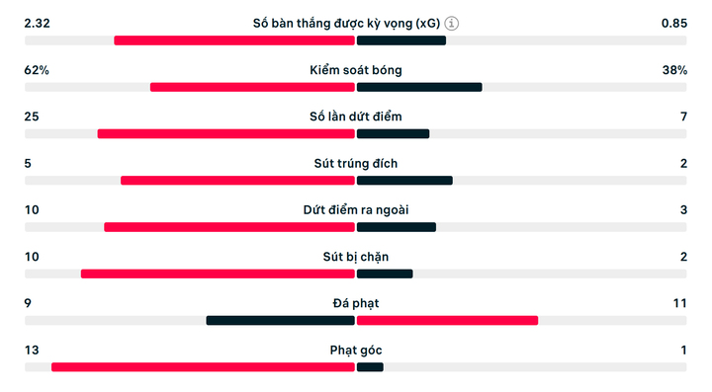Click the 'Đá phạt' stat label

(356, 304)
